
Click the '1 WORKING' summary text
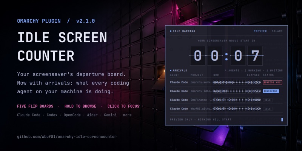(x=253, y=71)
